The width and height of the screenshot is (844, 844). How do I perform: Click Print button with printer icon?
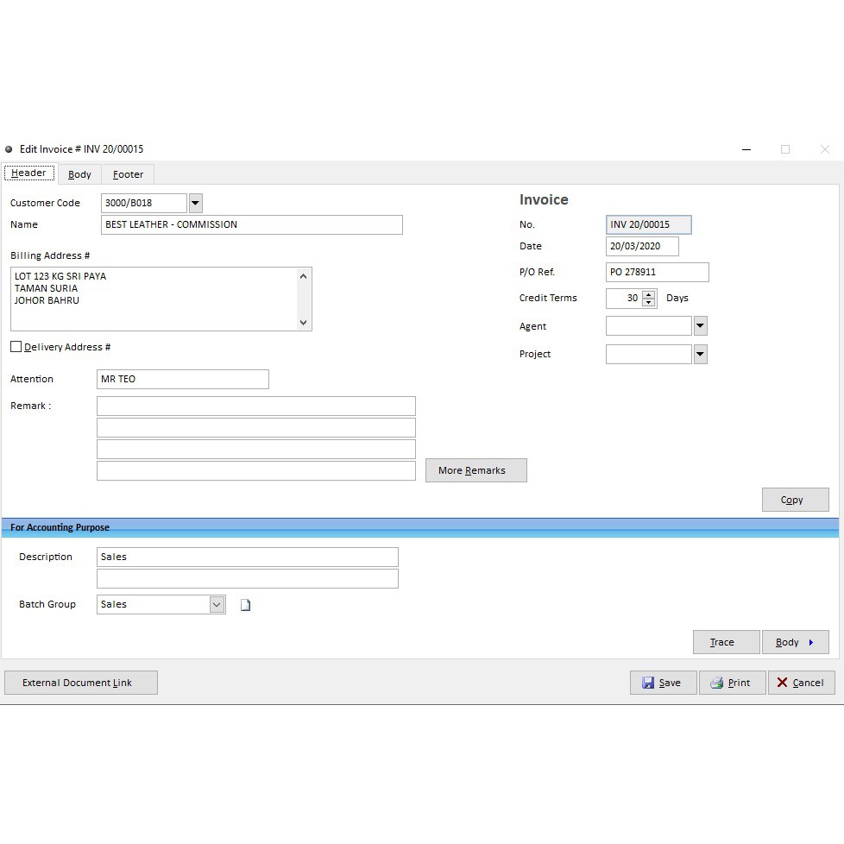tap(732, 683)
